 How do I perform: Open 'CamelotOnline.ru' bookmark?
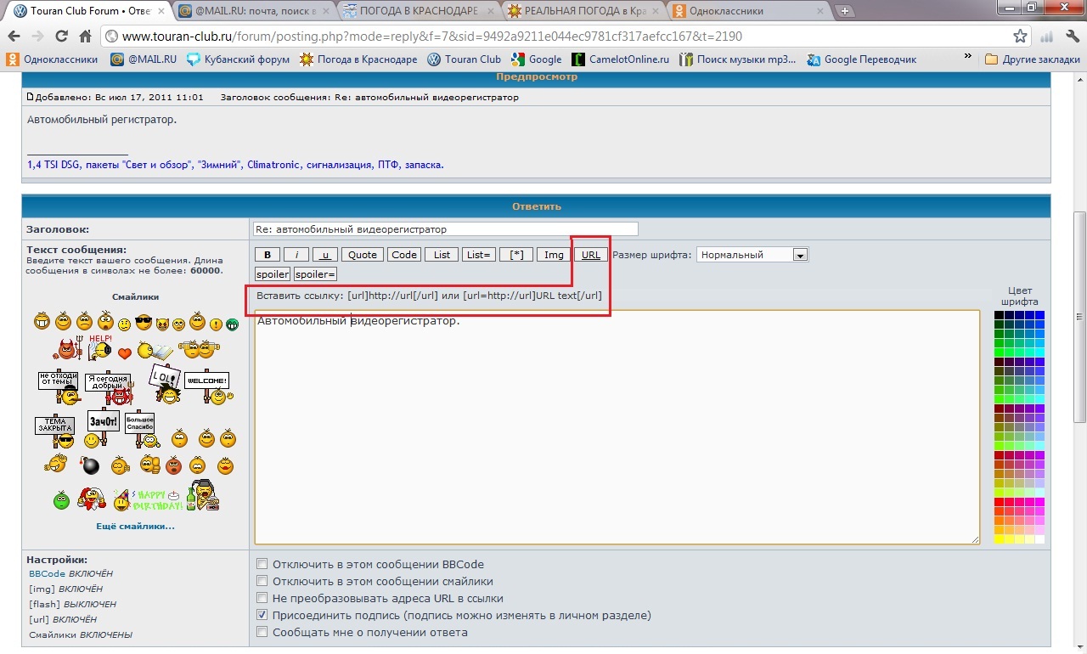621,59
